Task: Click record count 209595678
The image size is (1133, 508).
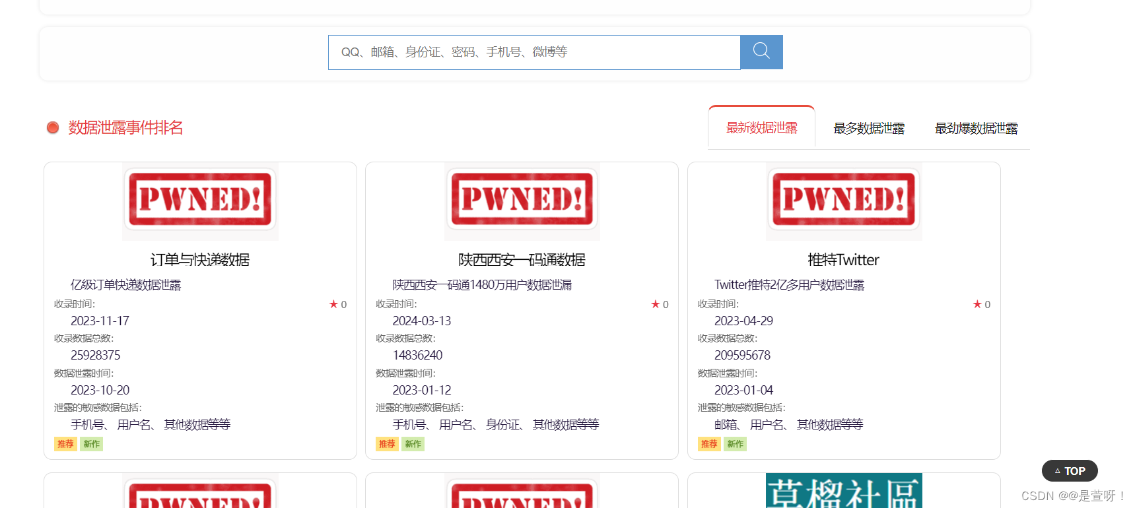Action: [x=742, y=355]
